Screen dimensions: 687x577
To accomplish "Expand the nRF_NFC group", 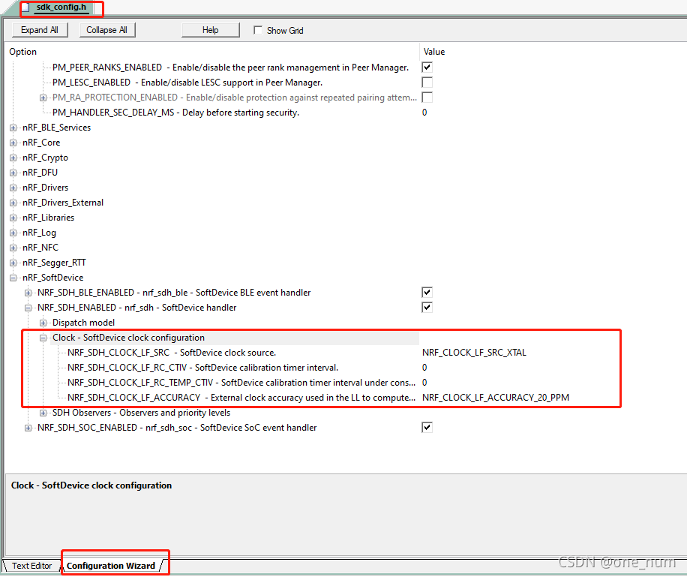I will (13, 248).
